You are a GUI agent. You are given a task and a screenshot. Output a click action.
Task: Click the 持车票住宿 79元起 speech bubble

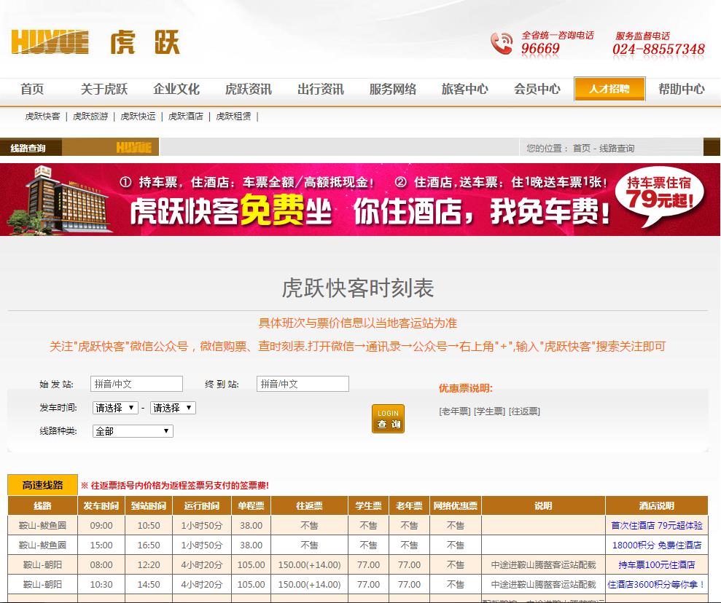[x=659, y=197]
